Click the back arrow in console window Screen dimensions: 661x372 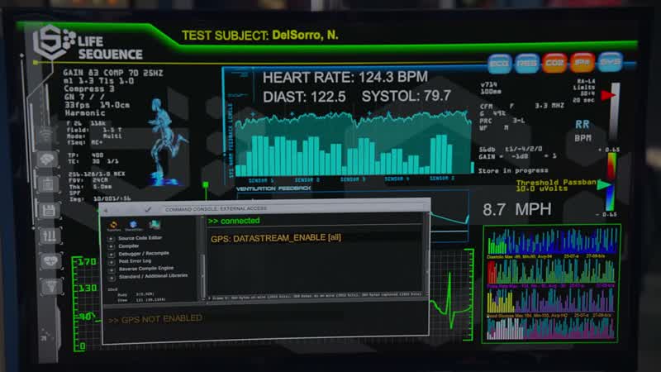coord(107,210)
